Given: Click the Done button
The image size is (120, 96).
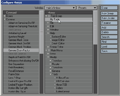Looking at the screenshot, I should pos(109,8).
